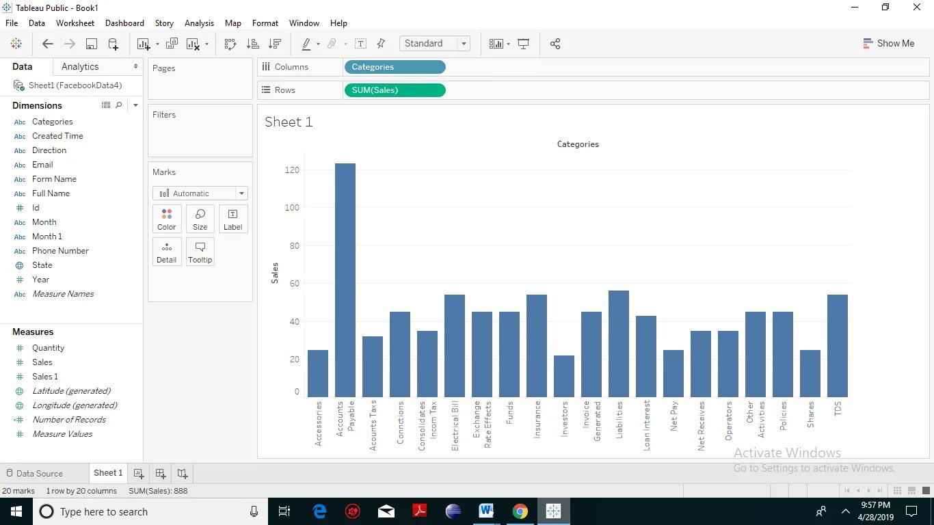This screenshot has width=934, height=525.
Task: Open the Windows Start menu
Action: point(16,511)
